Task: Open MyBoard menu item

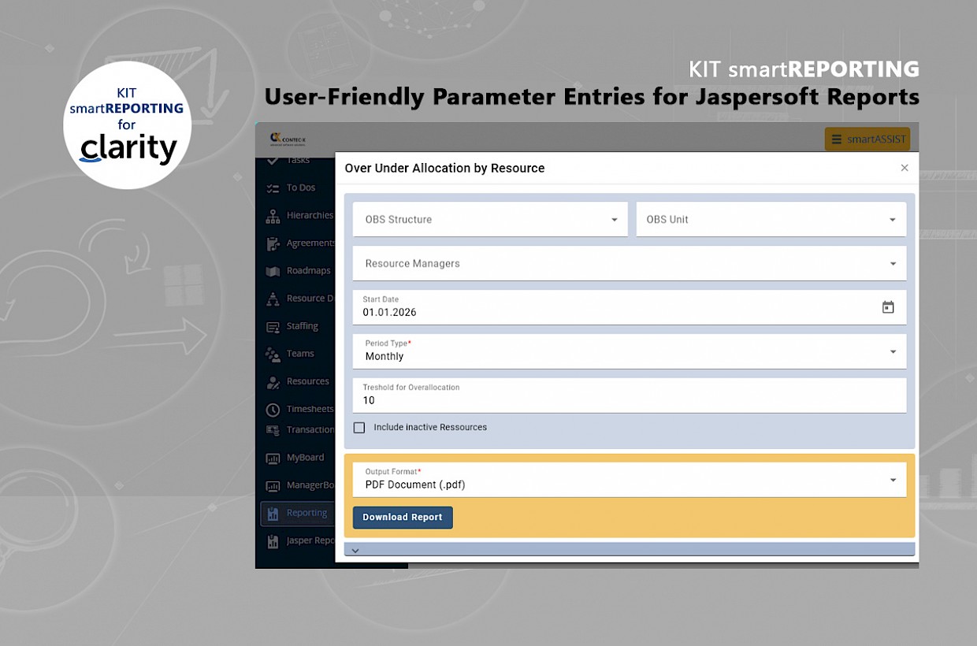Action: [x=306, y=458]
